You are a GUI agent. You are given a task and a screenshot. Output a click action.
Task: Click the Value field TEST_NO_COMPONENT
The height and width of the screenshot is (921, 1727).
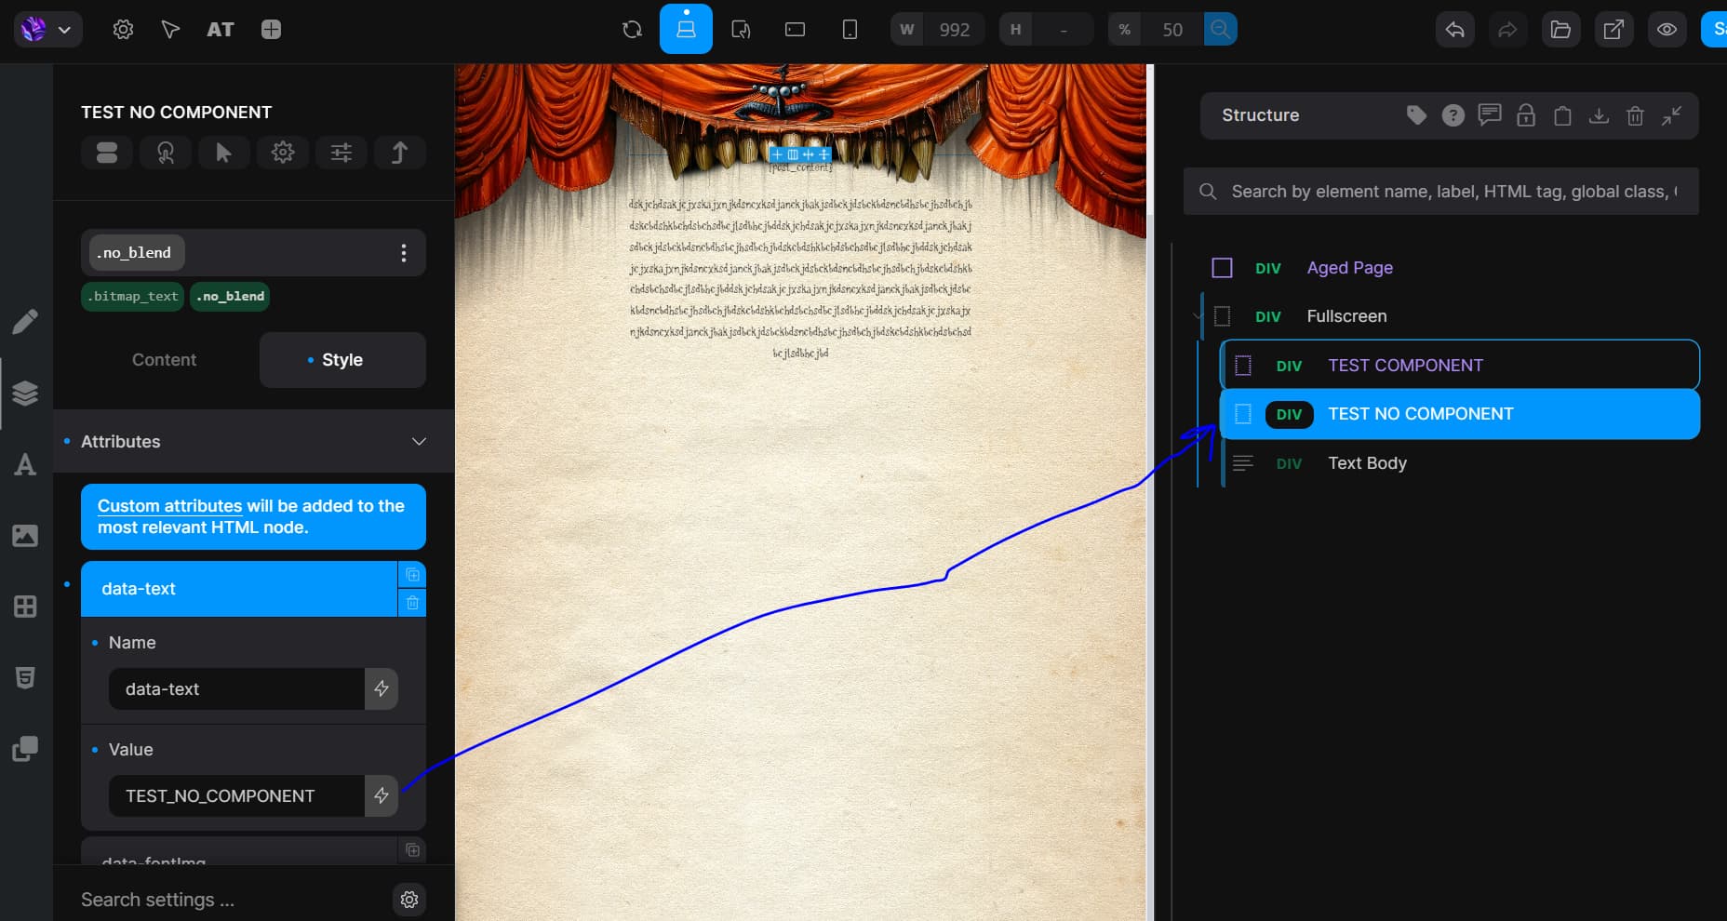(236, 796)
